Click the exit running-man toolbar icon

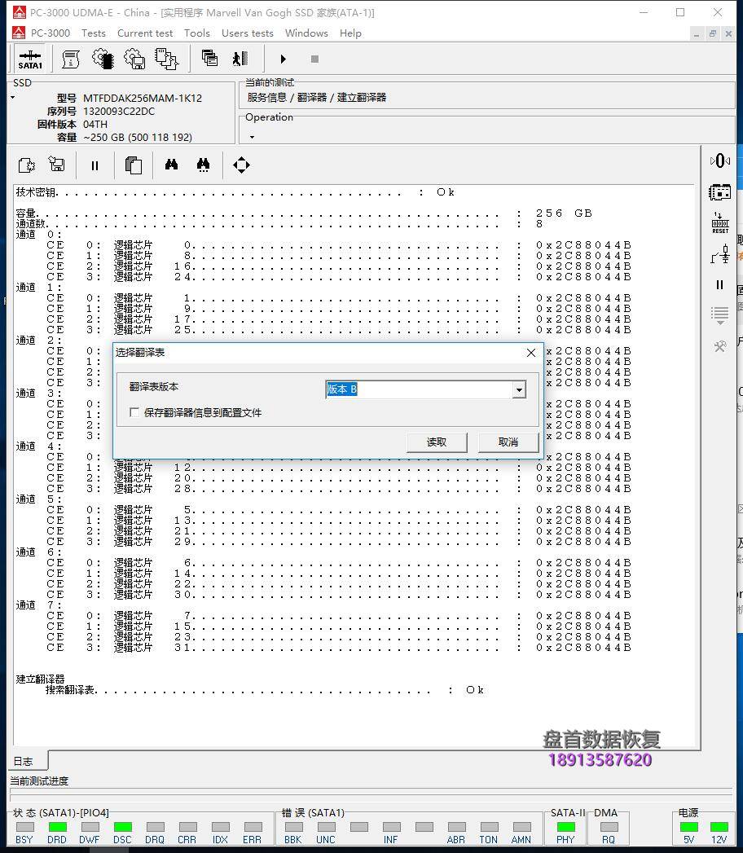tap(240, 59)
